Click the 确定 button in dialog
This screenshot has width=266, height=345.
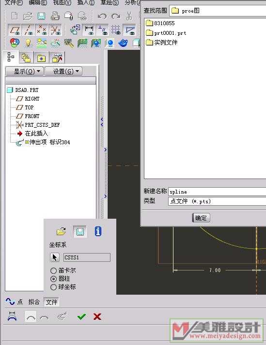(201, 218)
